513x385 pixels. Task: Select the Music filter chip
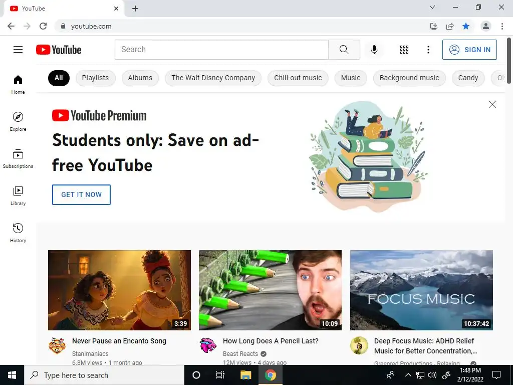(351, 78)
